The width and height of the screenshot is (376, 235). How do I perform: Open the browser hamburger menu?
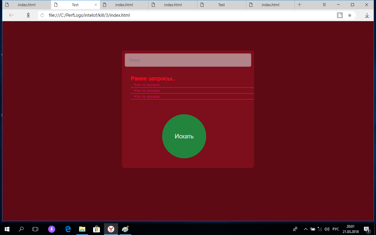click(x=324, y=5)
